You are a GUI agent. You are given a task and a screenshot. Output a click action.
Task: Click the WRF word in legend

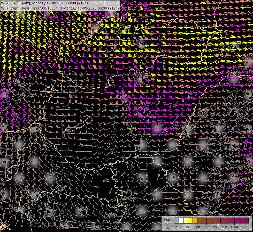coord(168,220)
